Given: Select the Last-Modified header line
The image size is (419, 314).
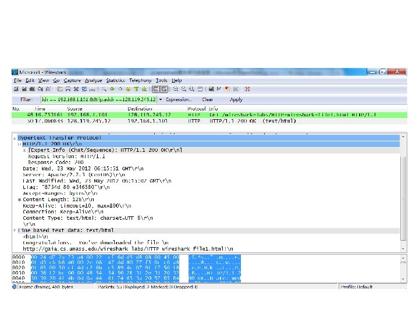Looking at the screenshot, I should pyautogui.click(x=97, y=181).
